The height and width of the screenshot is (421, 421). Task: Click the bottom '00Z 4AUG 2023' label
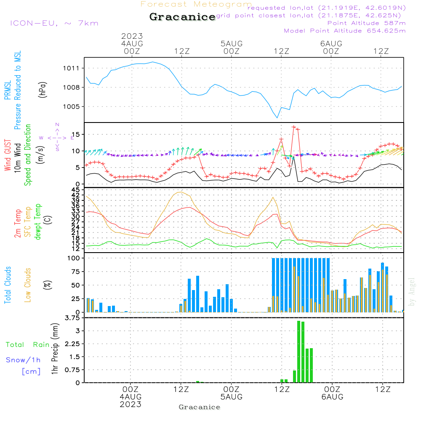pyautogui.click(x=131, y=397)
